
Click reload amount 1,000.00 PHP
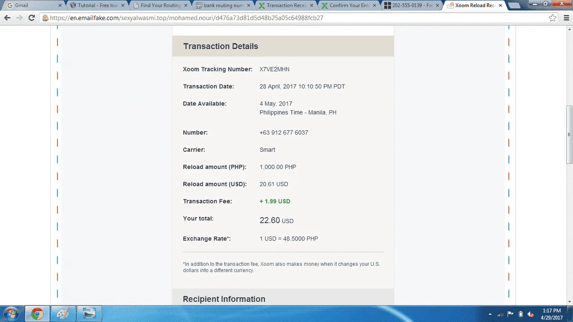click(x=278, y=167)
